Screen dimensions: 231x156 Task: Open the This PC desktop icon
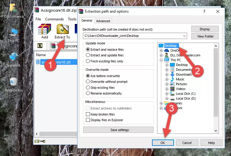[14, 32]
